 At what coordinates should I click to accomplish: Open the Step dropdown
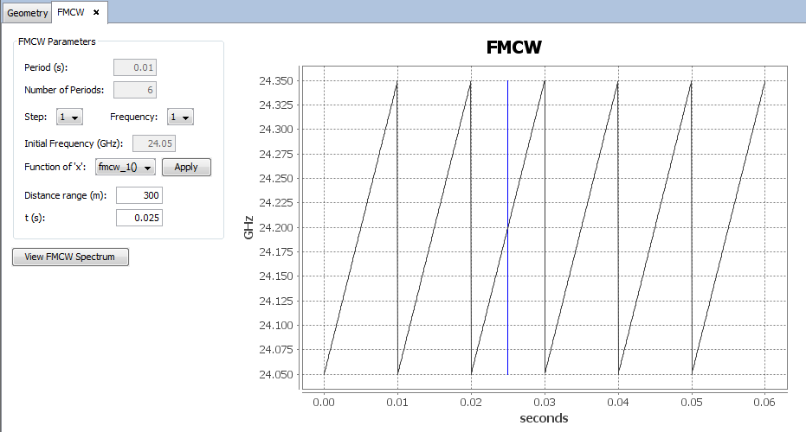69,117
